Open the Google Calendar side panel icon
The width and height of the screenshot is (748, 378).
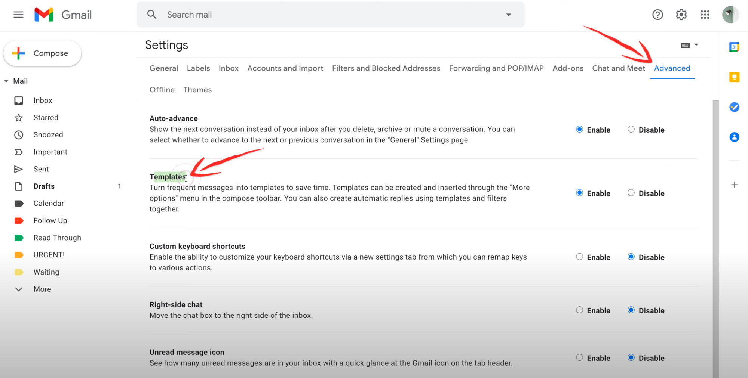click(734, 47)
